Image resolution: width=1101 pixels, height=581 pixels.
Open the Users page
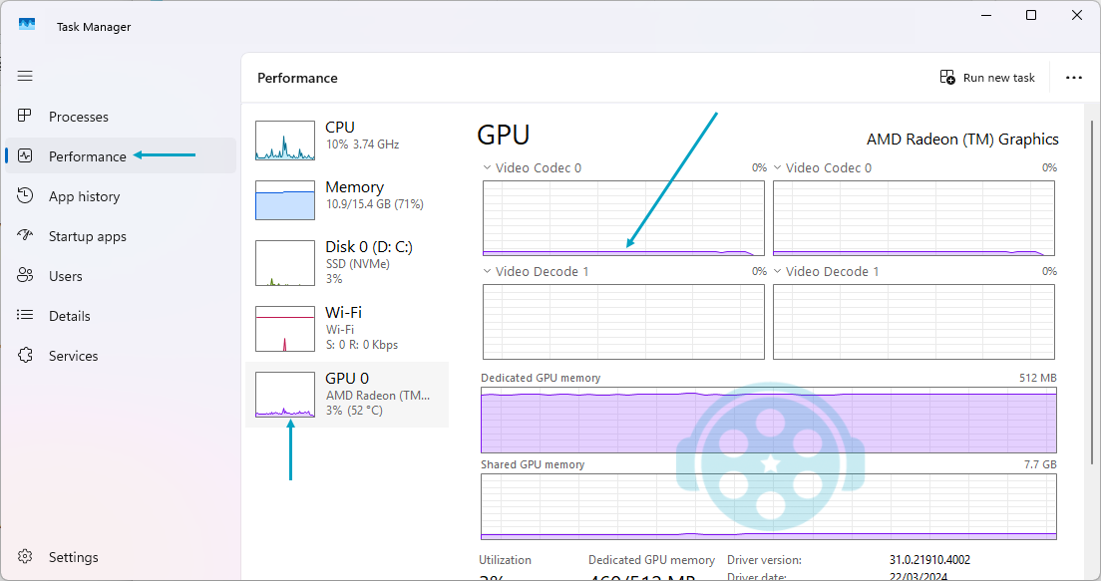click(x=121, y=276)
